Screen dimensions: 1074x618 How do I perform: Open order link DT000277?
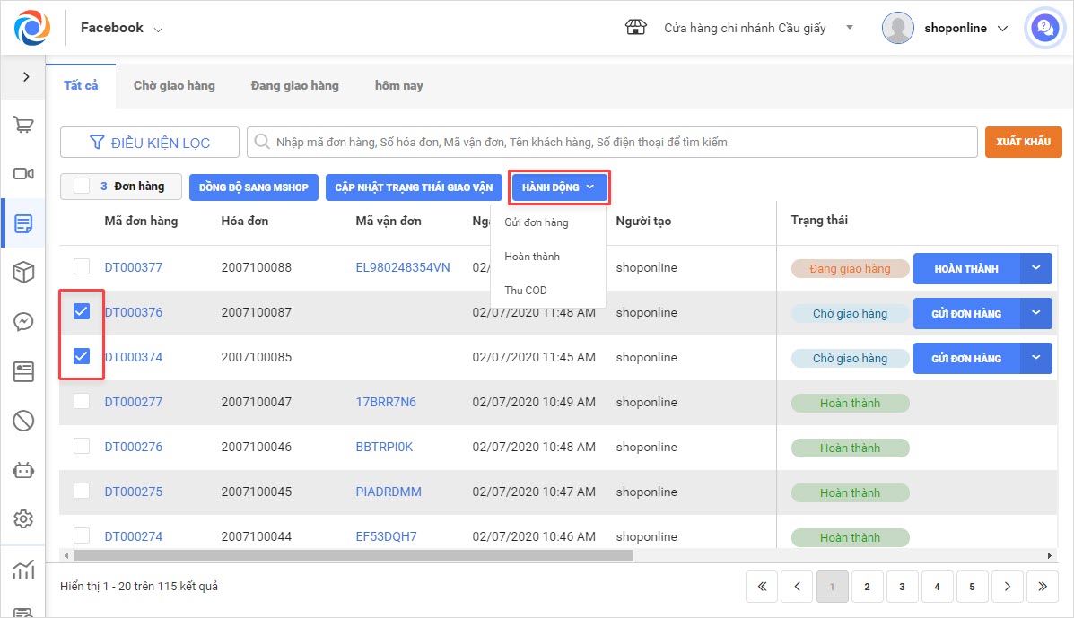click(134, 402)
